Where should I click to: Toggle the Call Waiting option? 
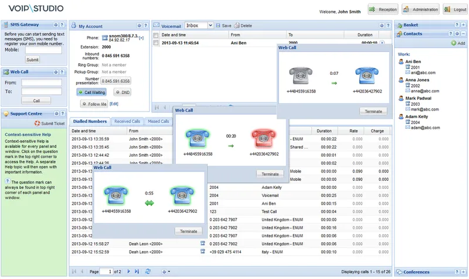click(91, 92)
